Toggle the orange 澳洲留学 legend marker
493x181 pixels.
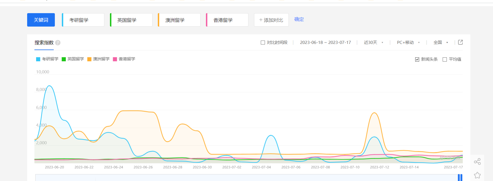(x=90, y=59)
